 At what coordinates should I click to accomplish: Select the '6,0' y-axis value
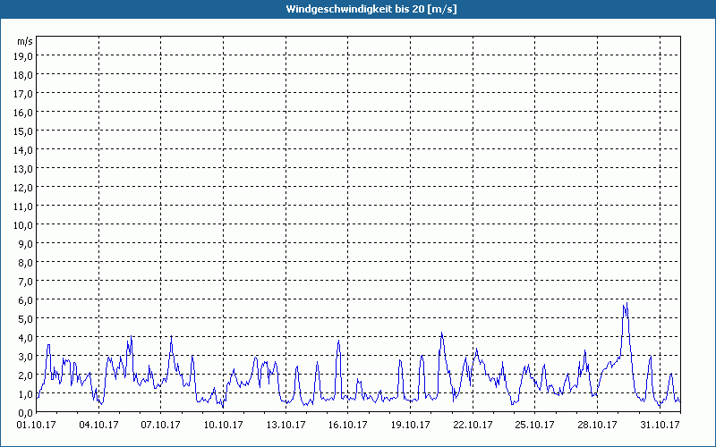coord(26,300)
